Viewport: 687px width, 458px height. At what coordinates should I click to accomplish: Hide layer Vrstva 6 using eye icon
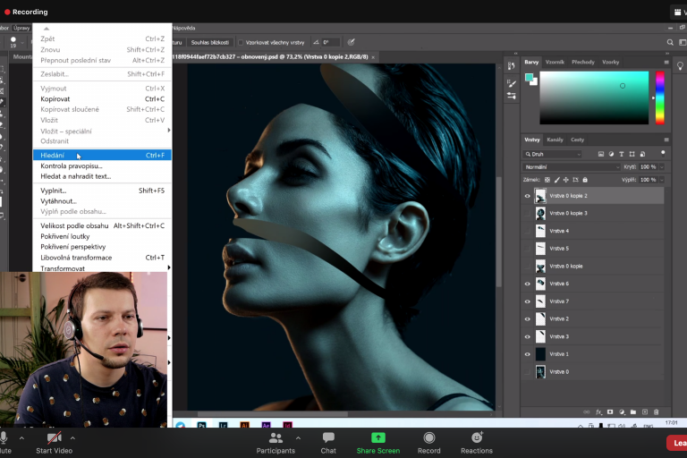point(528,284)
